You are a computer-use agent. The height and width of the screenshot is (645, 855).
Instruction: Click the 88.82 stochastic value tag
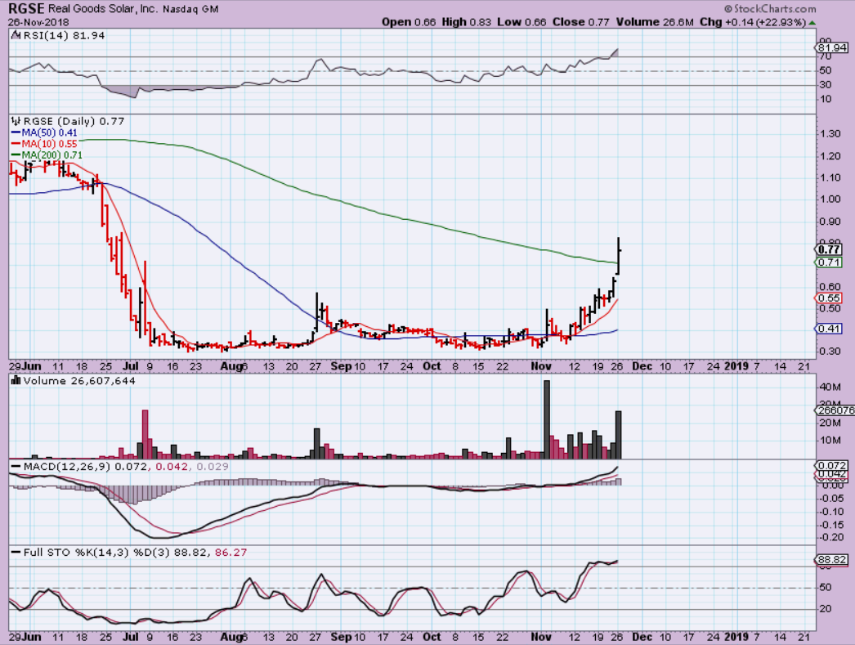[x=831, y=560]
